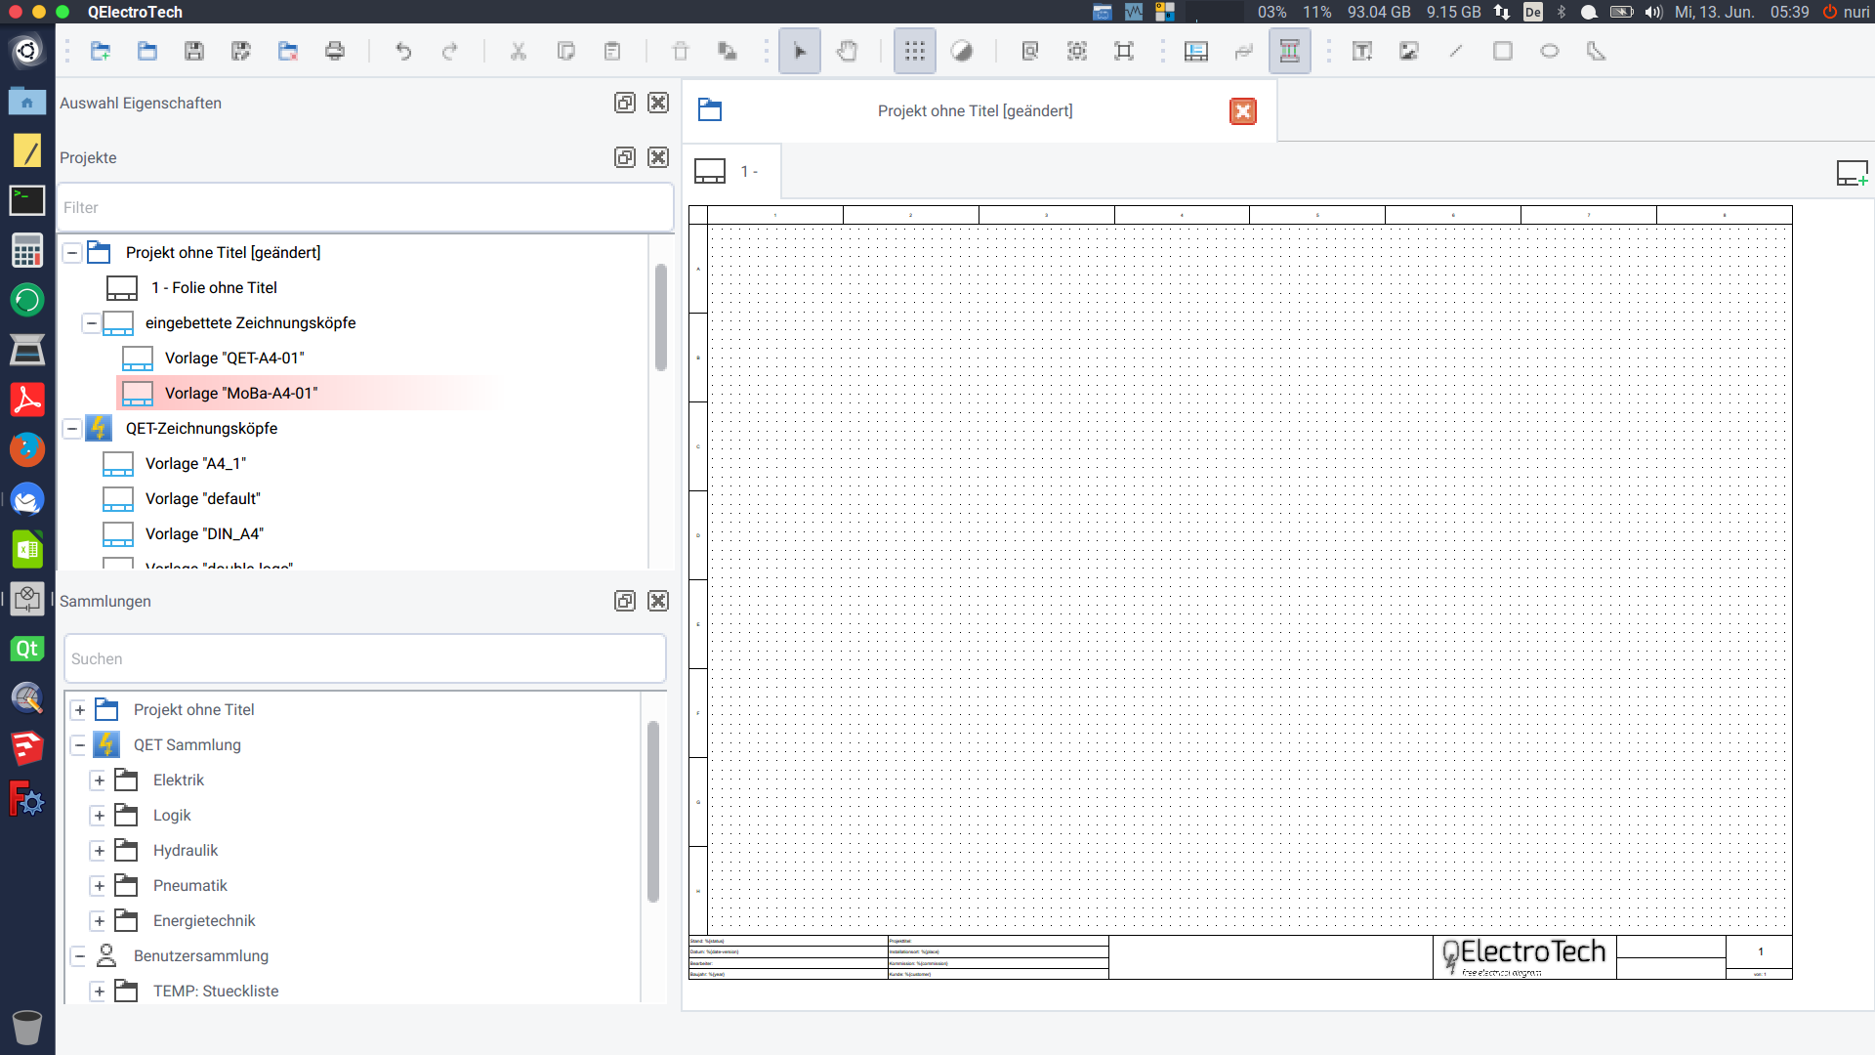The height and width of the screenshot is (1055, 1875).
Task: Click the new project icon
Action: tap(100, 52)
